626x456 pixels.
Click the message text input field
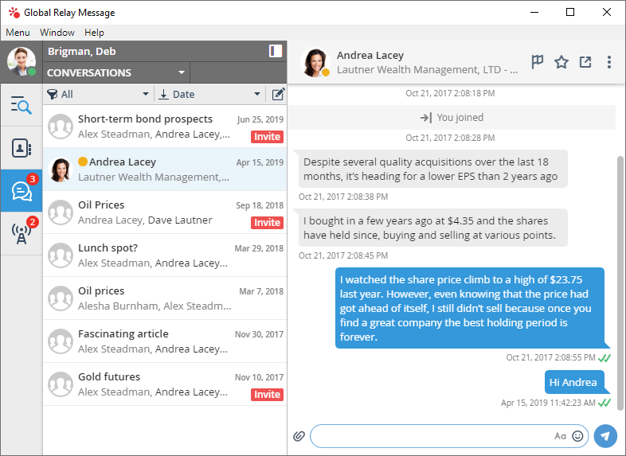[x=430, y=436]
